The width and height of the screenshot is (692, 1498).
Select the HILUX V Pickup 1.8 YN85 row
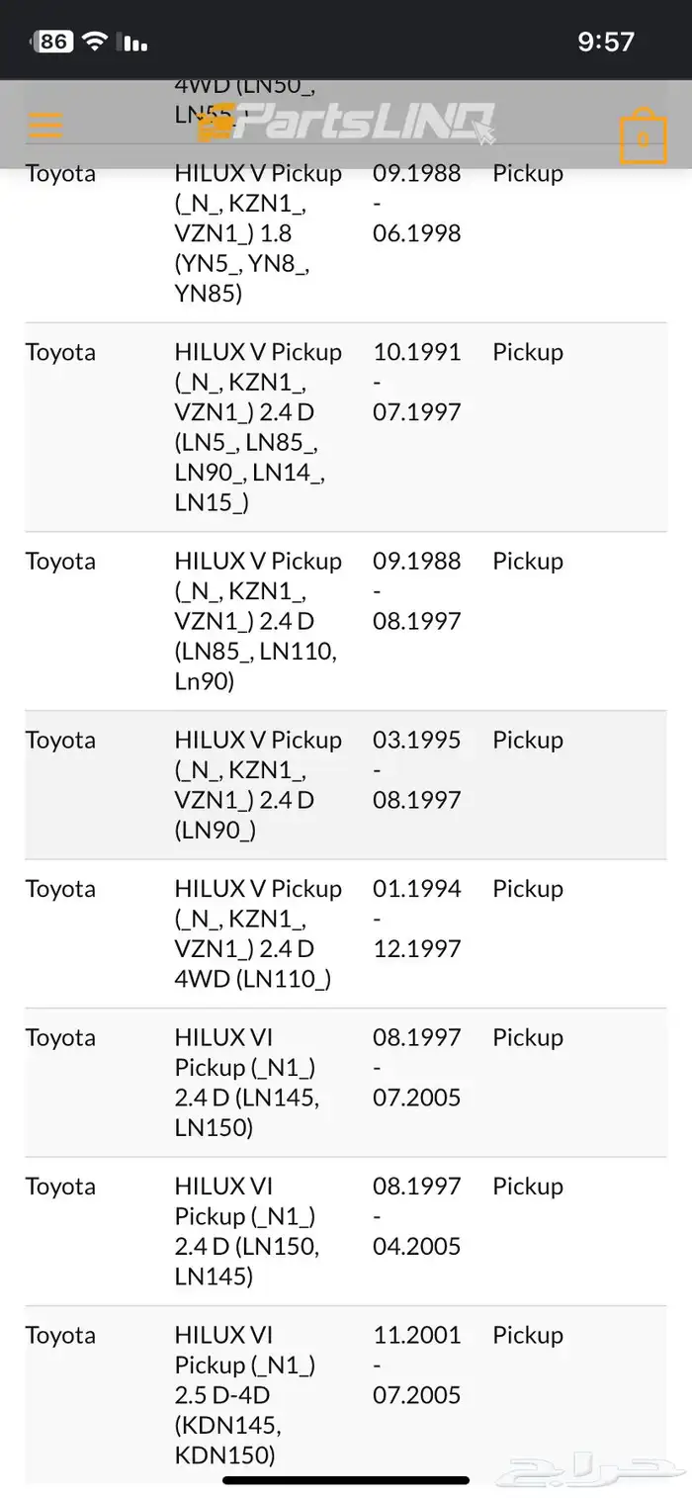(346, 233)
